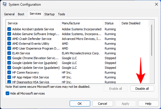Select AMD External Events Utility name text
The height and width of the screenshot is (109, 161).
[31, 44]
